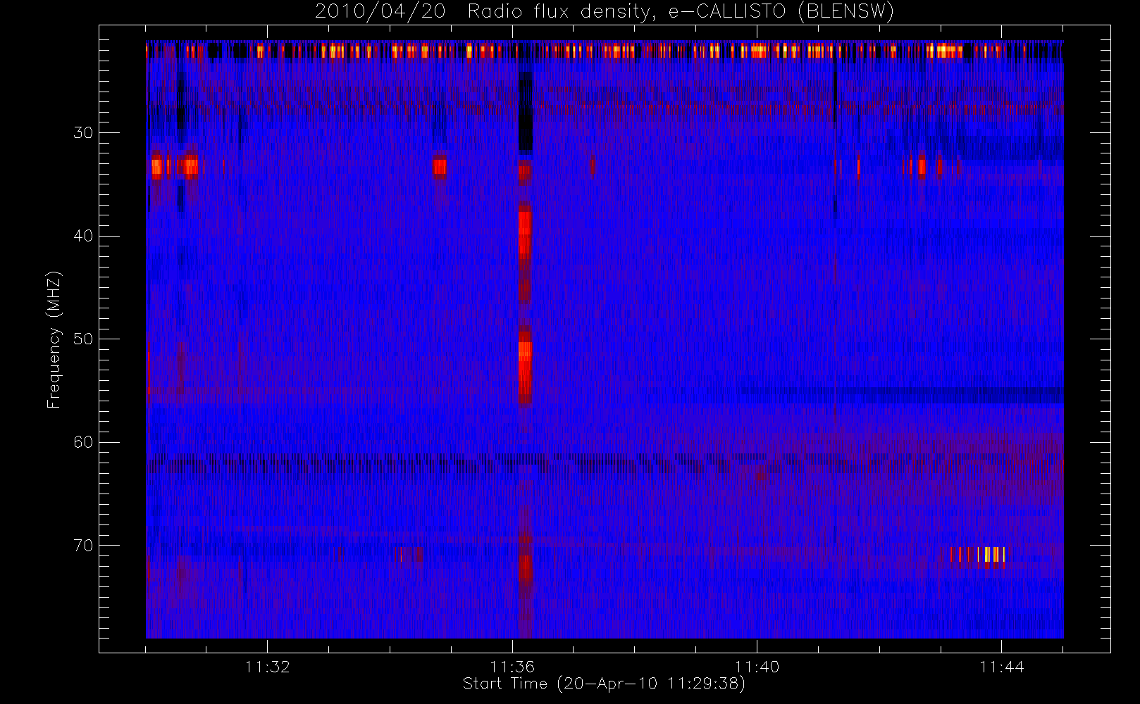1140x704 pixels.
Task: Click the 50 frequency tick label
Action: (83, 339)
